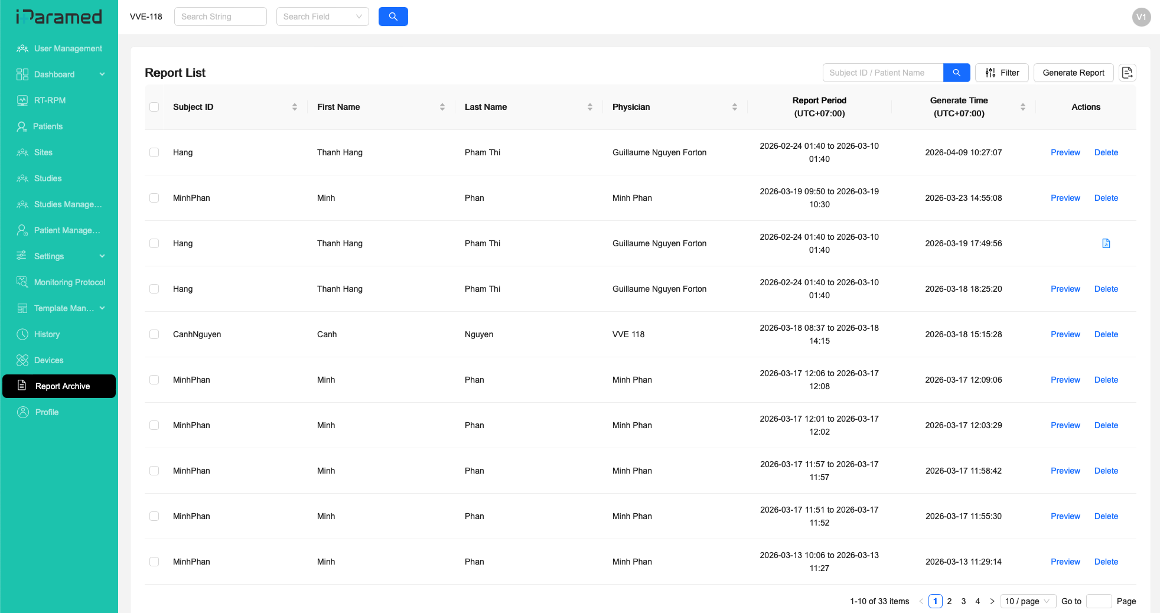Open Profile menu item

tap(59, 412)
